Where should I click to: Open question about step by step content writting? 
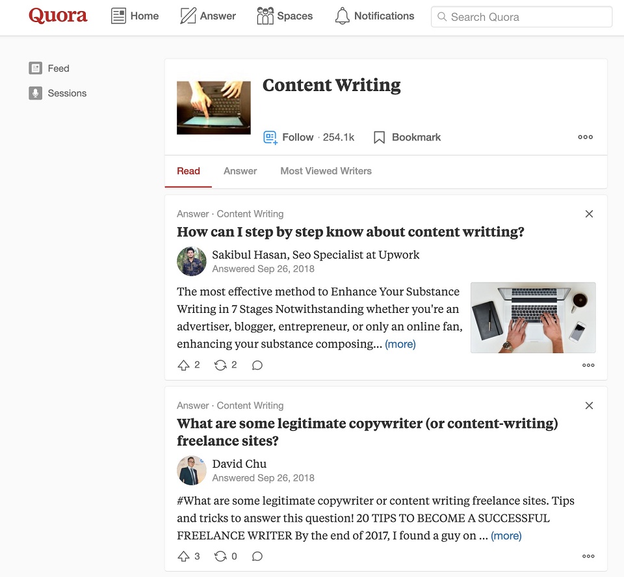(350, 232)
